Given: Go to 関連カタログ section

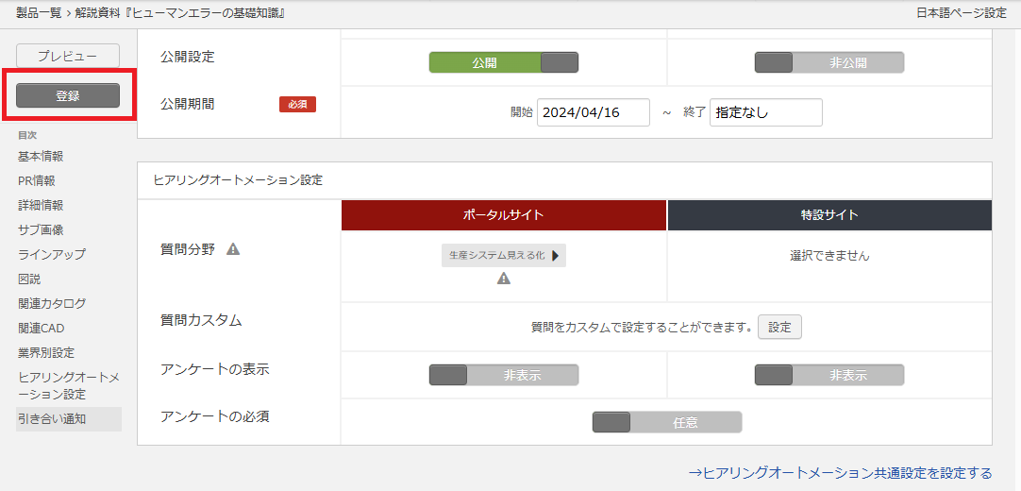Looking at the screenshot, I should coord(52,303).
